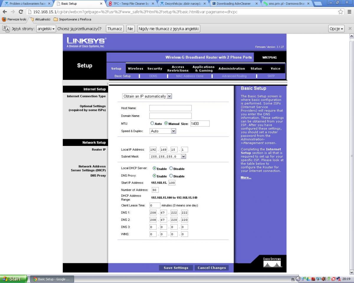Screen dimensions: 354x283
Task: Open a new Chrome tab
Action: click(x=318, y=4)
